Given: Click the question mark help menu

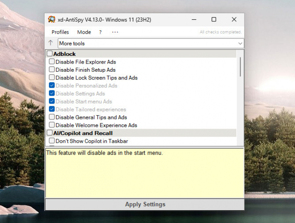Looking at the screenshot, I should (101, 32).
